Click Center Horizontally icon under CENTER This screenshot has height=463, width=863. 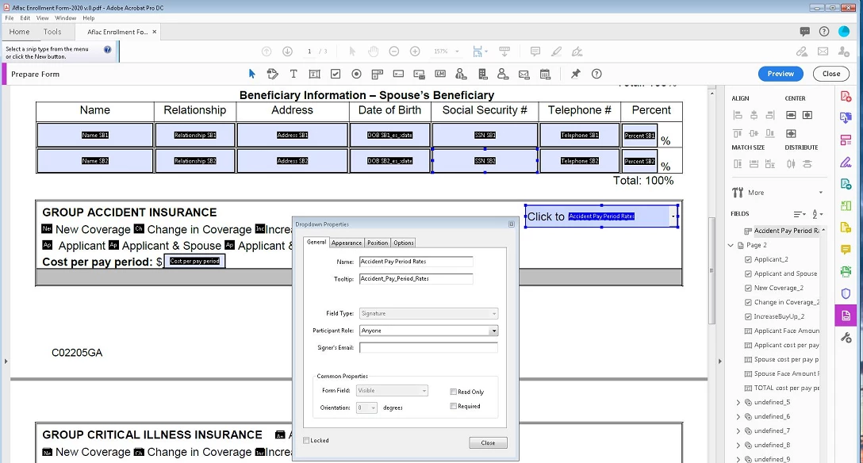pyautogui.click(x=807, y=115)
